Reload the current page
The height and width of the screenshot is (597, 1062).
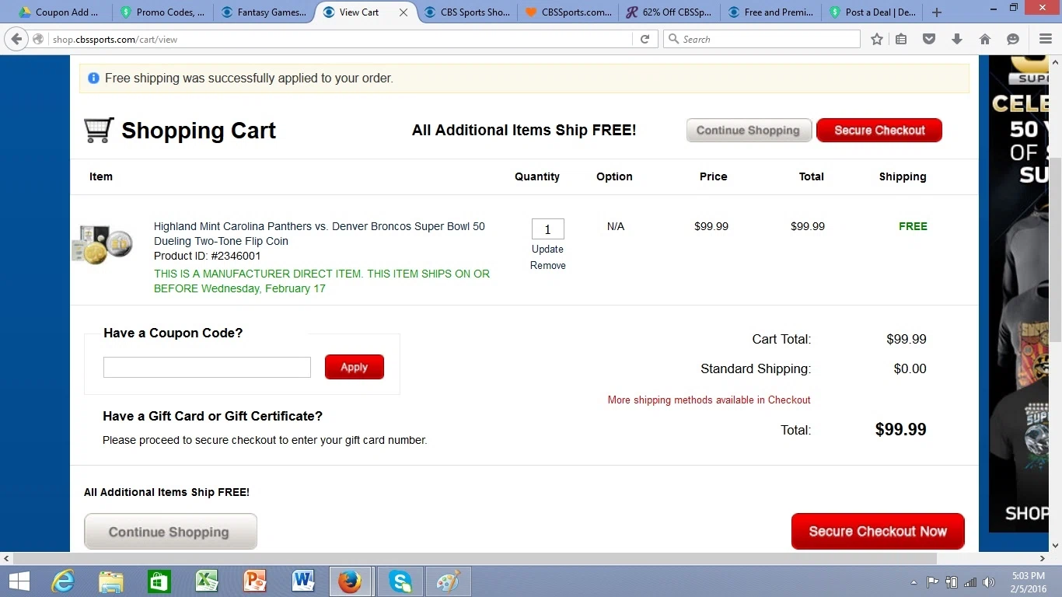click(645, 39)
